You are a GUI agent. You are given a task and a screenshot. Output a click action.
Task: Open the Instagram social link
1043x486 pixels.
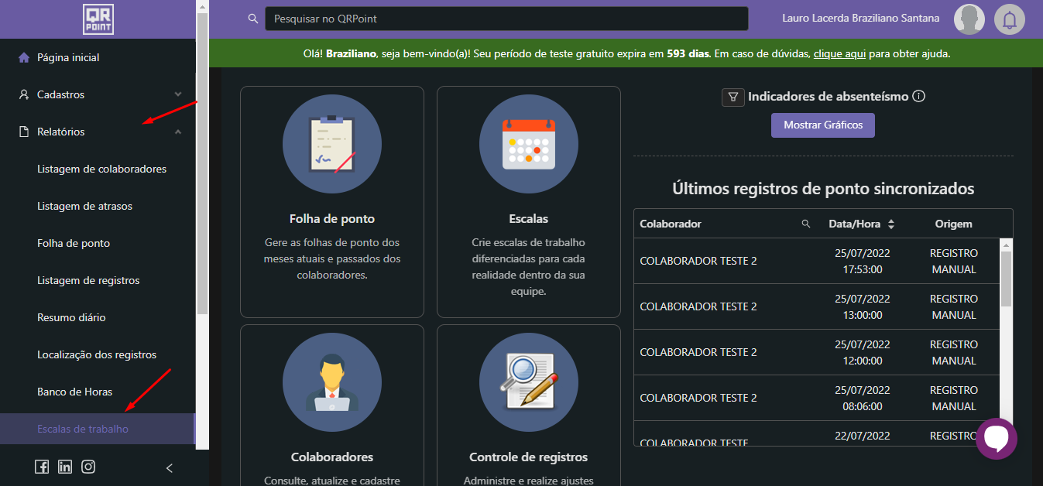coord(89,467)
